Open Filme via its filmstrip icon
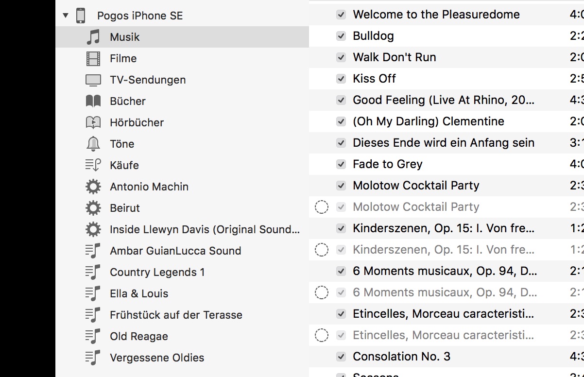The width and height of the screenshot is (584, 377). (x=93, y=58)
